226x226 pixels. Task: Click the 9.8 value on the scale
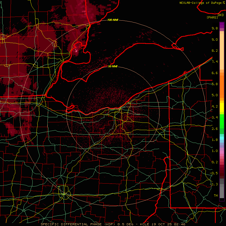click(215, 28)
